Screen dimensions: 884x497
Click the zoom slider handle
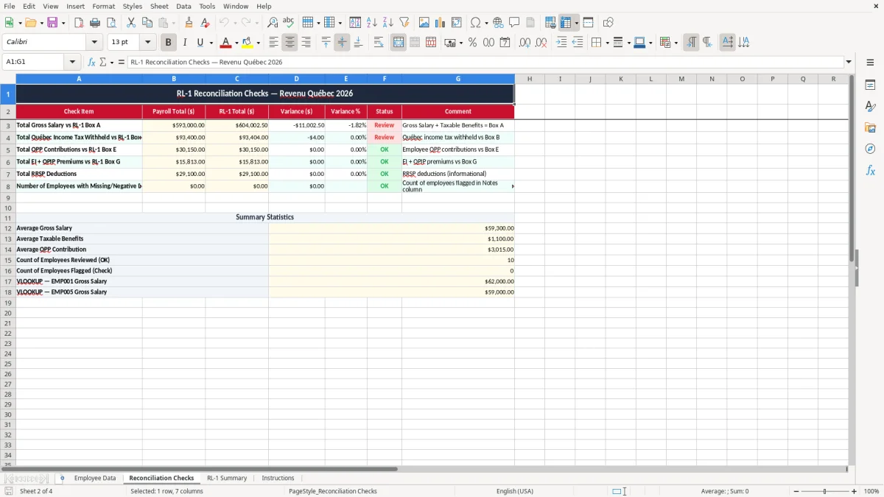coord(825,491)
